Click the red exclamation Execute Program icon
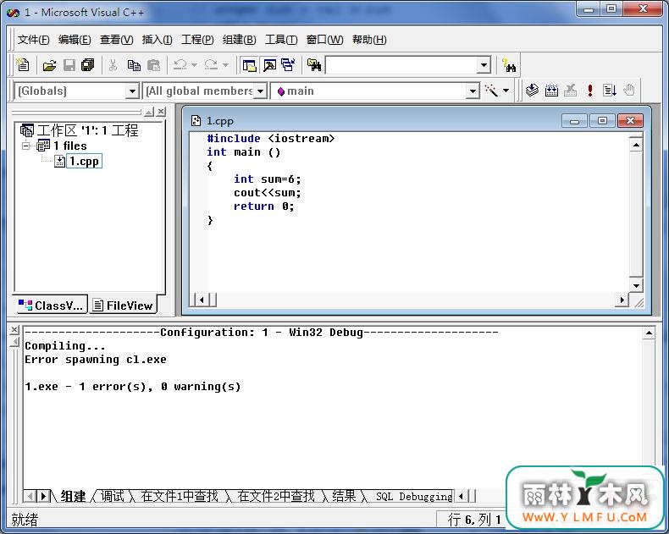This screenshot has width=669, height=534. click(590, 91)
